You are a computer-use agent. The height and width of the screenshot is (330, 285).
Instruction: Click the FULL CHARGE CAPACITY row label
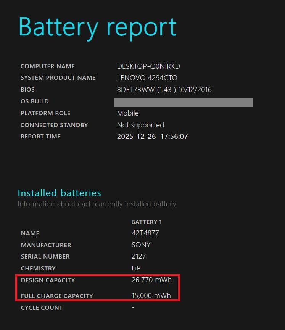[57, 296]
